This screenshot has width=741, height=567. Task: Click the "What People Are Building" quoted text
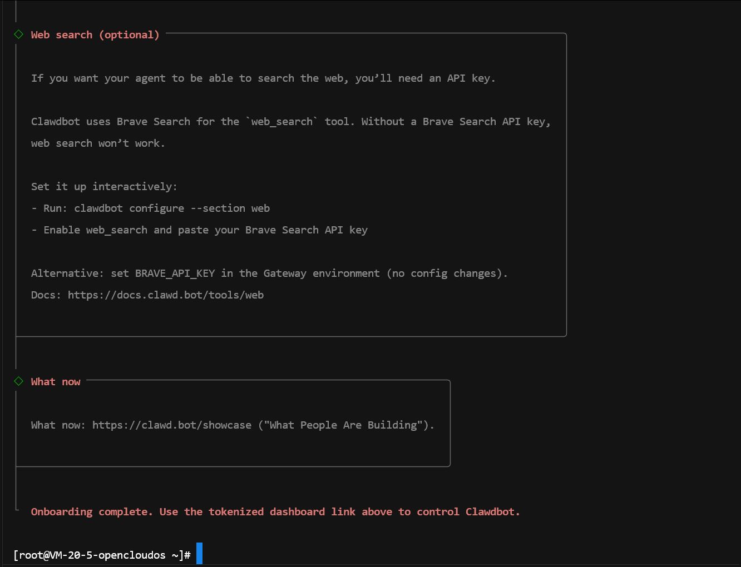pyautogui.click(x=343, y=425)
